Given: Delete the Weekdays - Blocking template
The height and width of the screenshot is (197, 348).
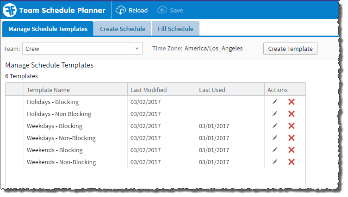Looking at the screenshot, I should click(x=292, y=126).
